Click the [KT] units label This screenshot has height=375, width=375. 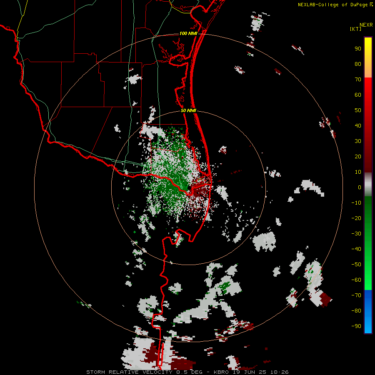pyautogui.click(x=356, y=29)
